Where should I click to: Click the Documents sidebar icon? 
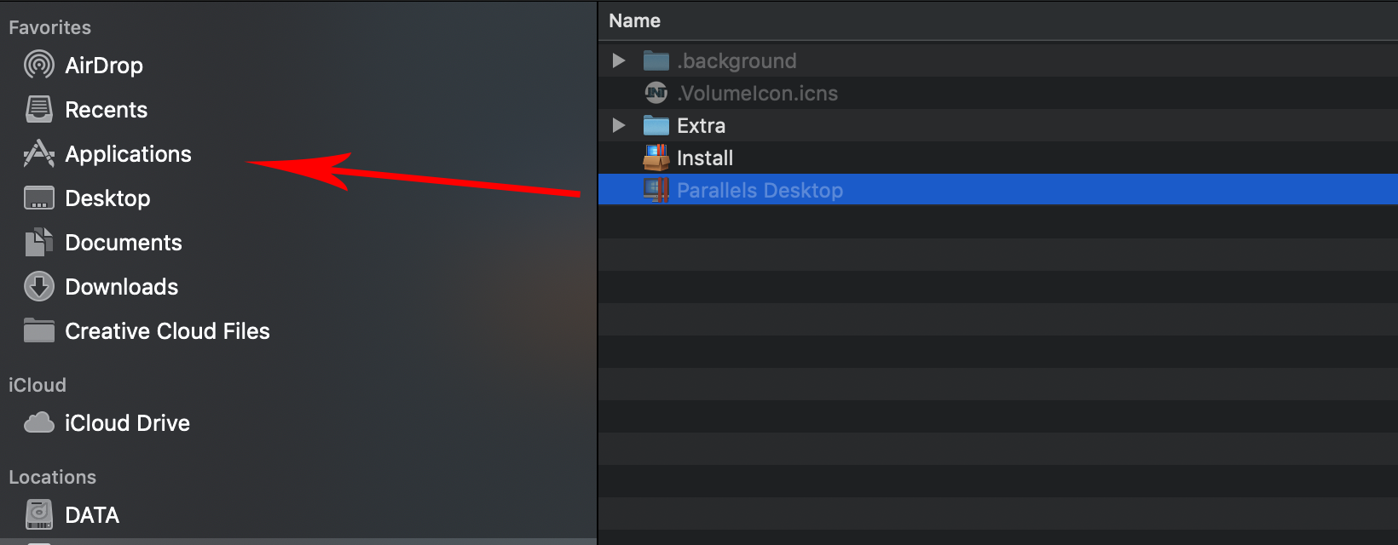click(x=39, y=243)
